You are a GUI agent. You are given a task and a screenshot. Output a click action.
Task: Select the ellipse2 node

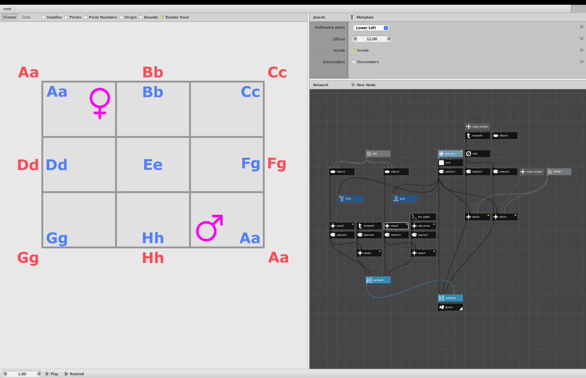click(x=342, y=171)
